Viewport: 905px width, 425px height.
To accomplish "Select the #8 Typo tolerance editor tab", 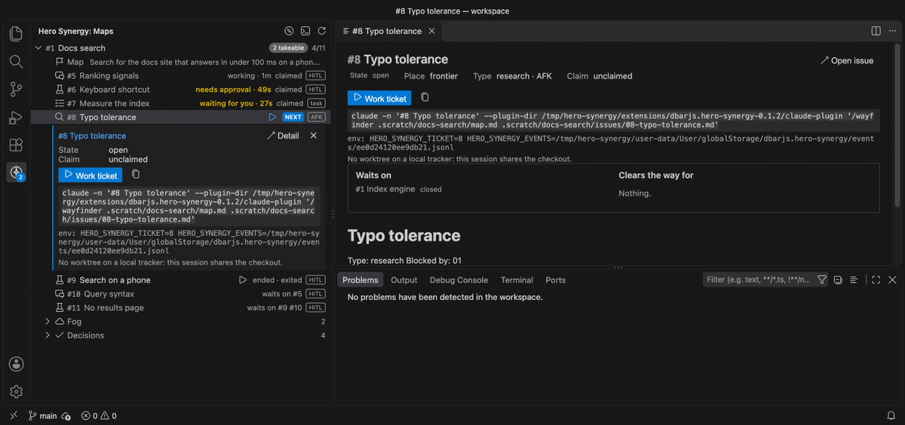I will point(388,31).
